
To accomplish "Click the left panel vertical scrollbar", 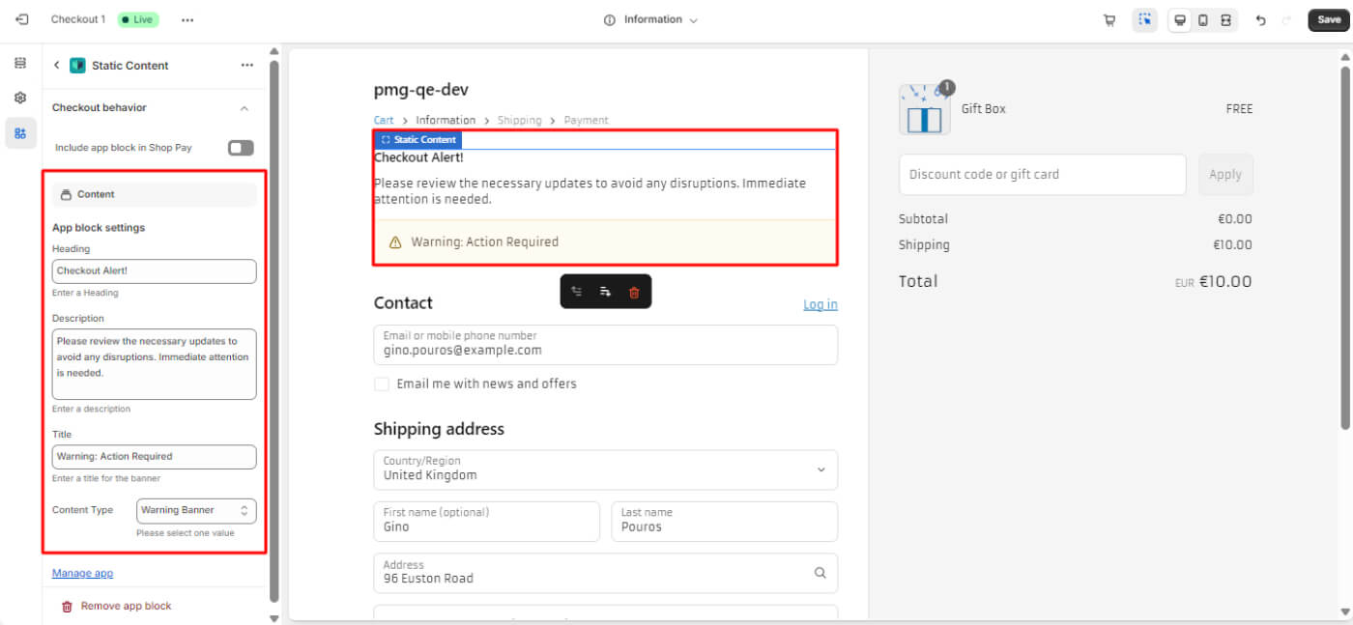I will point(273,328).
